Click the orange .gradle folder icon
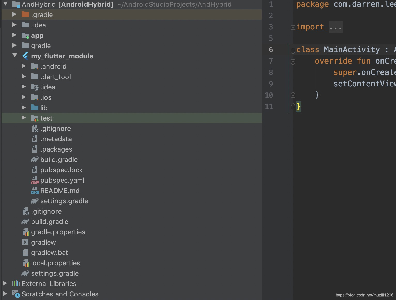 pyautogui.click(x=25, y=14)
